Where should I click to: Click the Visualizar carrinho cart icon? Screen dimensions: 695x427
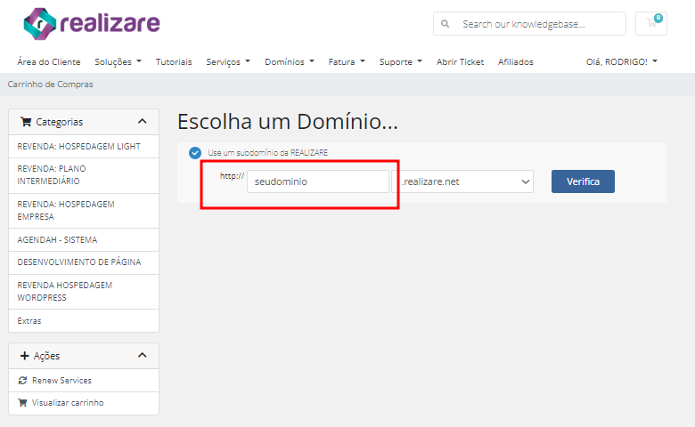(x=22, y=403)
